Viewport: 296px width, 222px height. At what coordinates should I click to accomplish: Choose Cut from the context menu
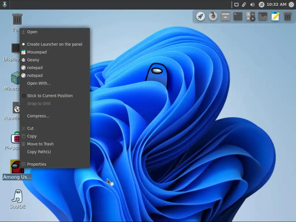[x=55, y=128]
